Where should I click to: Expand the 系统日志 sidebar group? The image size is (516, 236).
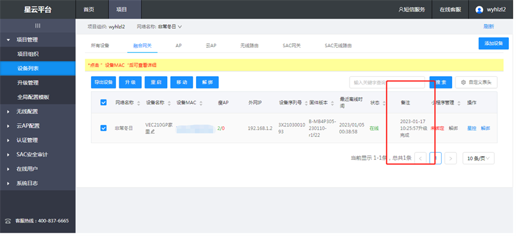pos(38,183)
